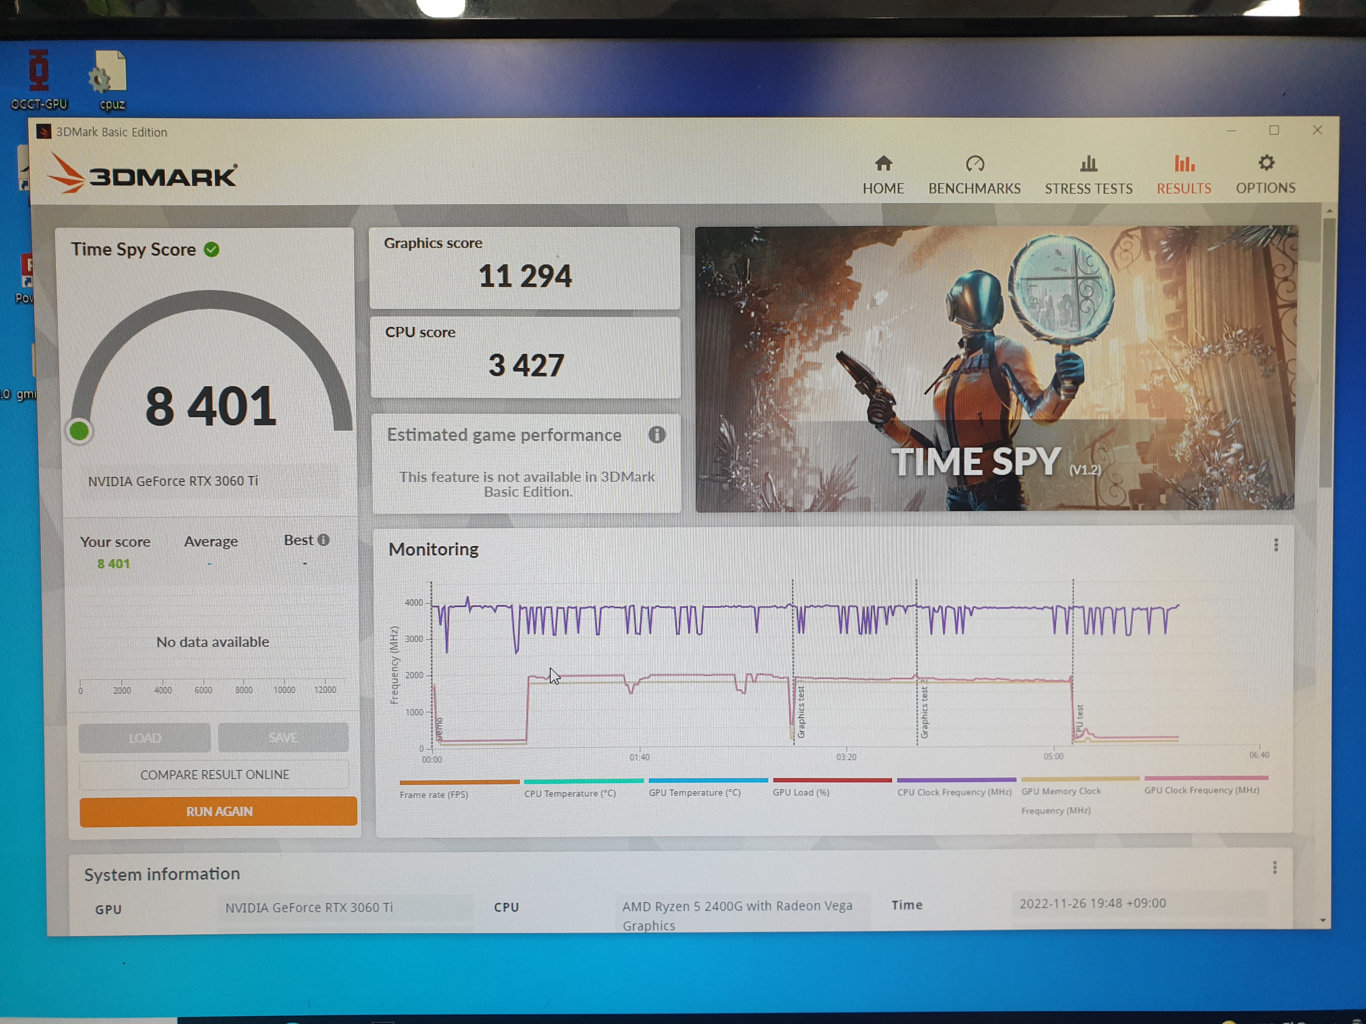This screenshot has height=1024, width=1366.
Task: Toggle GPU Load (%) legend item
Action: pos(832,787)
